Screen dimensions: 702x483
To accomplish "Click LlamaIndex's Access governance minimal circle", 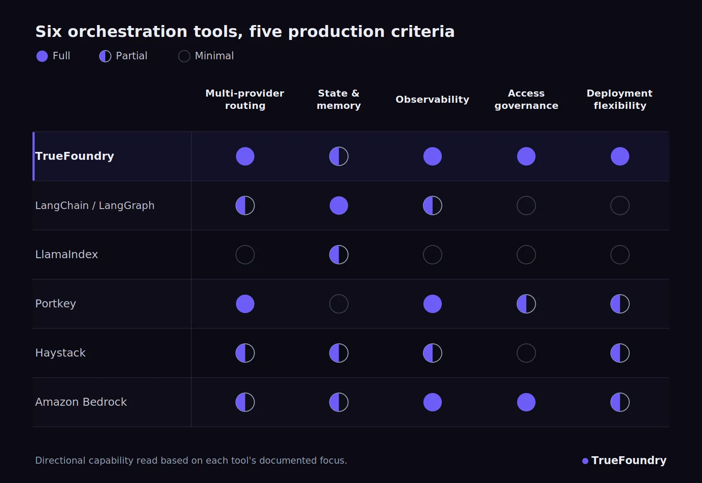I will pos(526,255).
